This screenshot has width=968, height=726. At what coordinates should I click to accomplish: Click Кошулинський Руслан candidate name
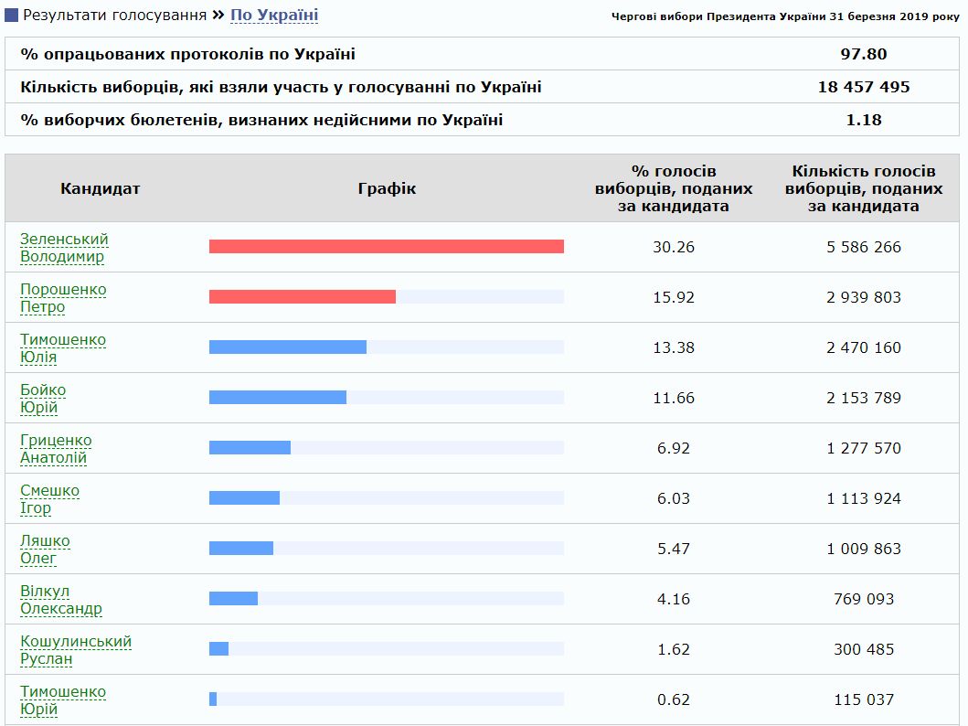click(75, 650)
